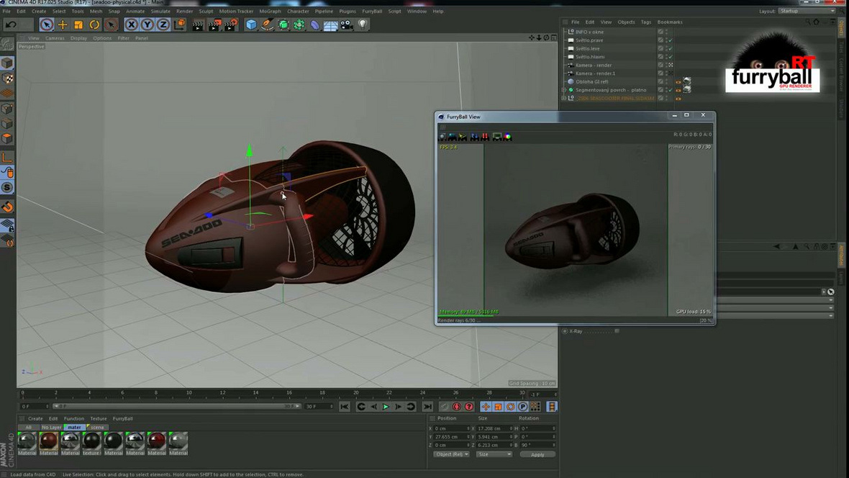Expand the Segmentovaný povrch - platno object
The image size is (849, 478).
(564, 90)
